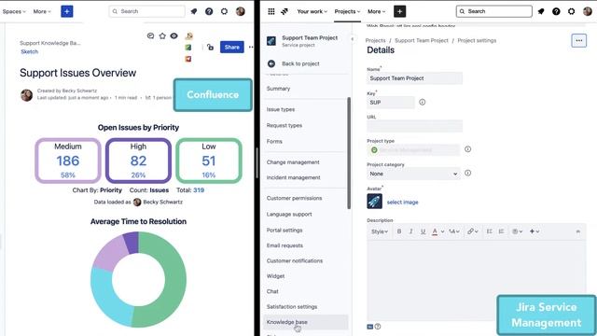This screenshot has height=336, width=597.
Task: Toggle bullet list in description editor
Action: [x=489, y=231]
